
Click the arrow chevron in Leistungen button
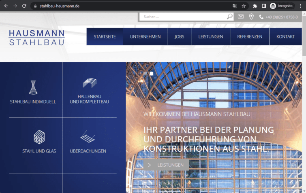click(149, 165)
